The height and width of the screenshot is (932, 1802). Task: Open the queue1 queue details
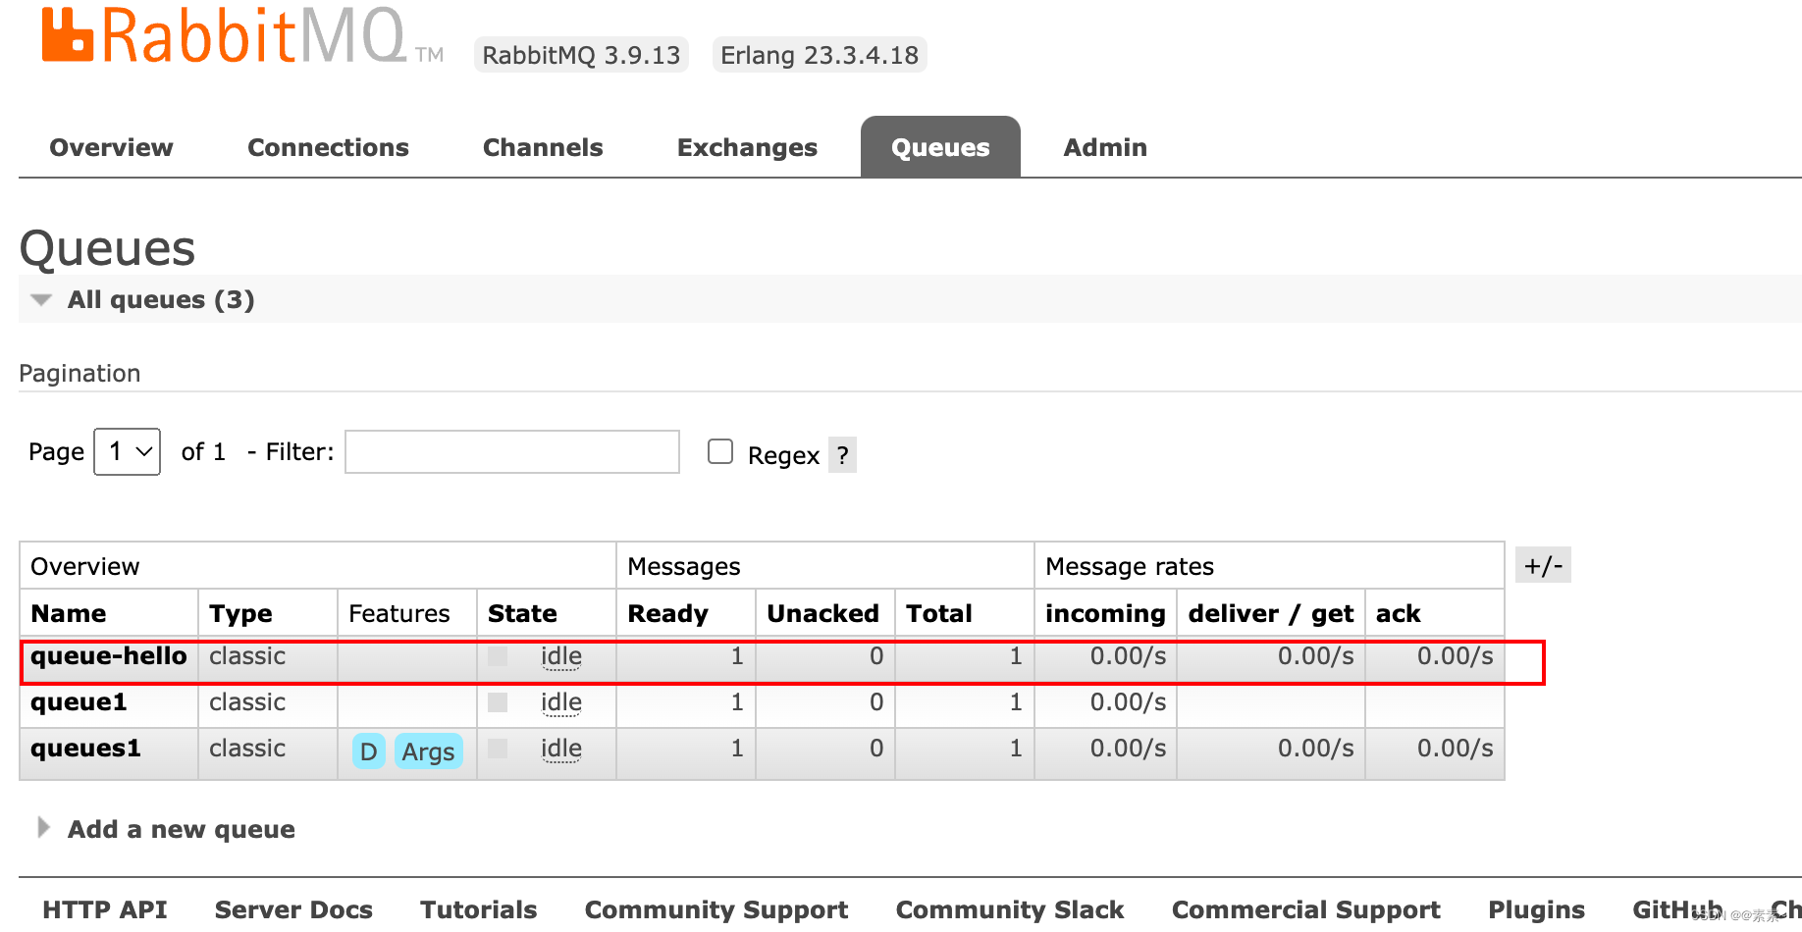(x=79, y=702)
